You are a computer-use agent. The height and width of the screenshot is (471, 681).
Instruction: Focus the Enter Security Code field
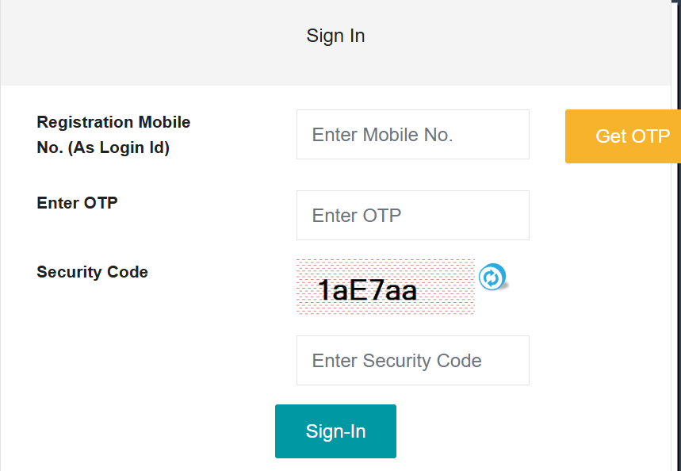412,360
